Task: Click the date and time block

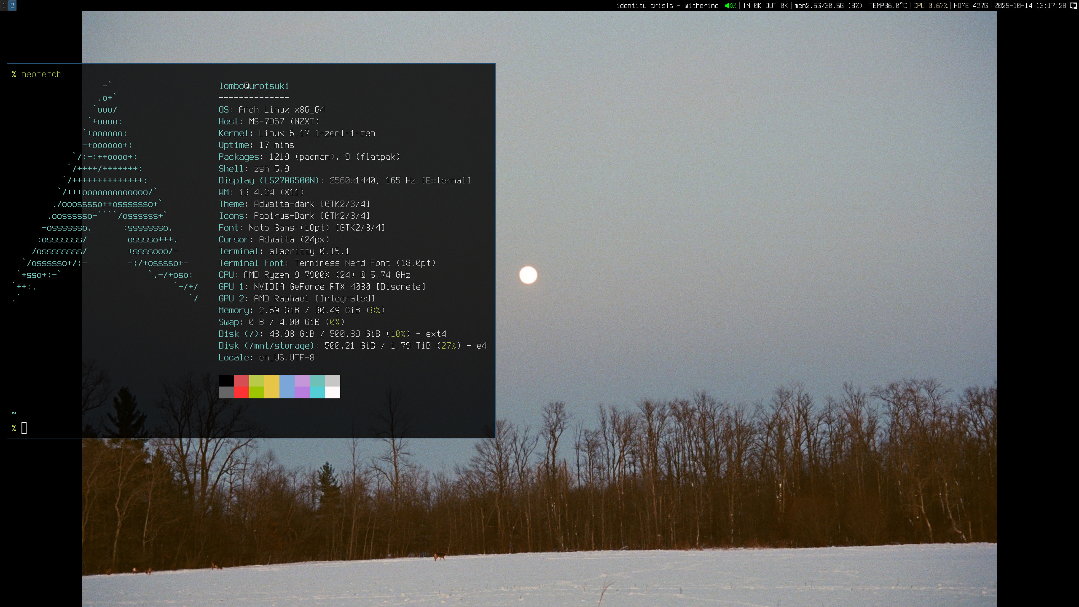Action: pos(1030,5)
